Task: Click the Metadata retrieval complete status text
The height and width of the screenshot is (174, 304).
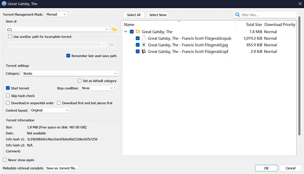Action: (x=23, y=168)
